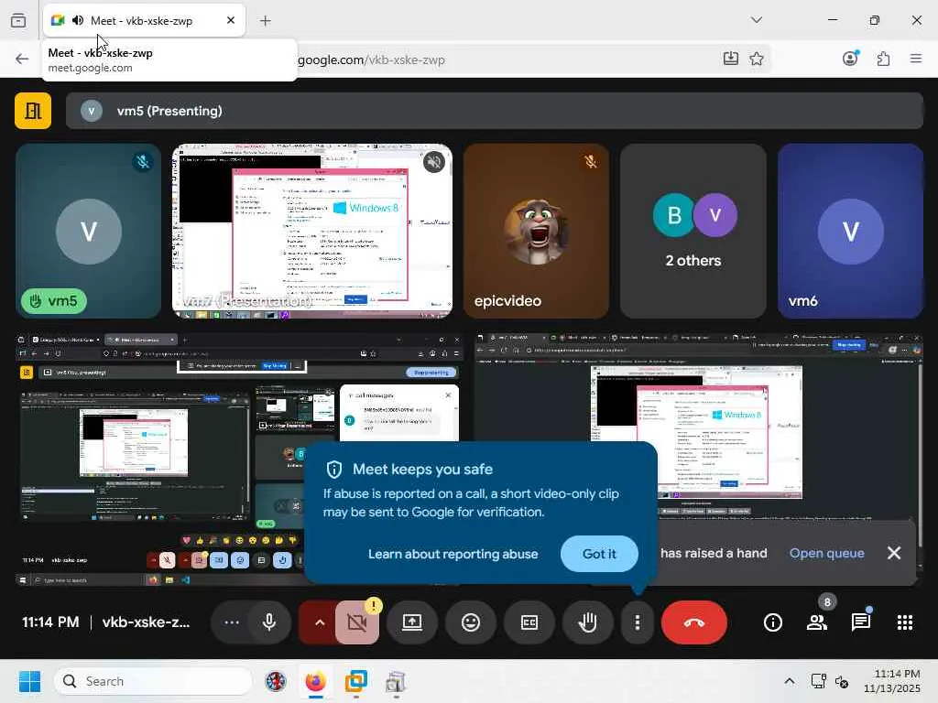This screenshot has height=703, width=938.
Task: Click Got it in safety popup
Action: 599,554
